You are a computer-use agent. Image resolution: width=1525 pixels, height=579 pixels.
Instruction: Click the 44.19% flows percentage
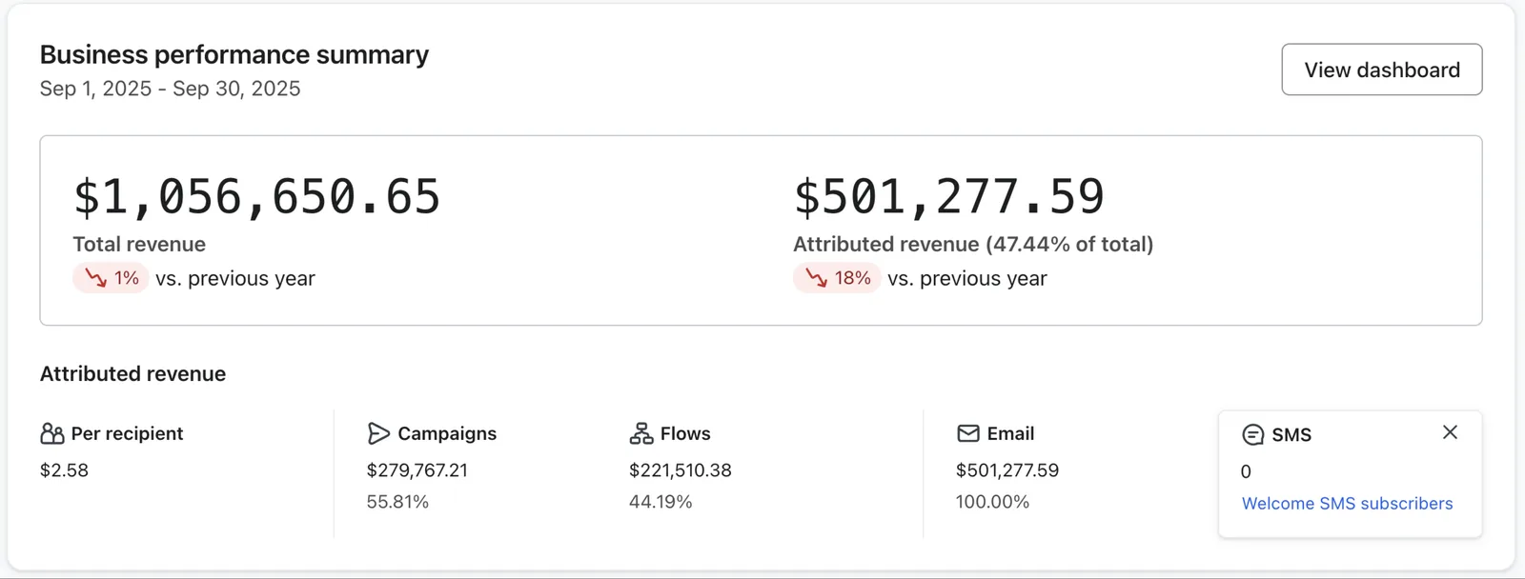(x=661, y=502)
